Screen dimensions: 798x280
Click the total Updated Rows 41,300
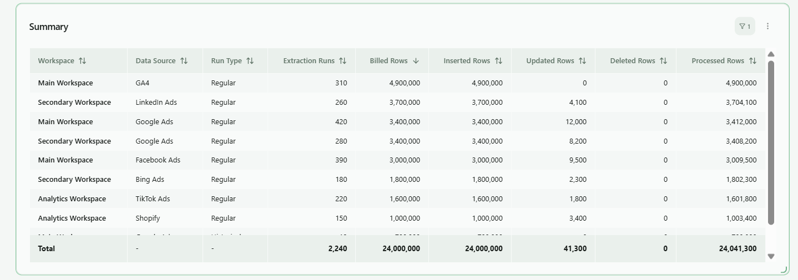pos(575,249)
